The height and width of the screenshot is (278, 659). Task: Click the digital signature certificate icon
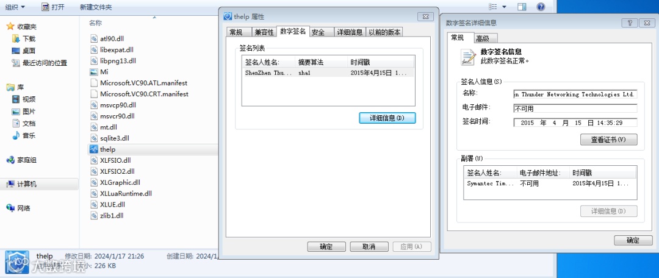(468, 57)
